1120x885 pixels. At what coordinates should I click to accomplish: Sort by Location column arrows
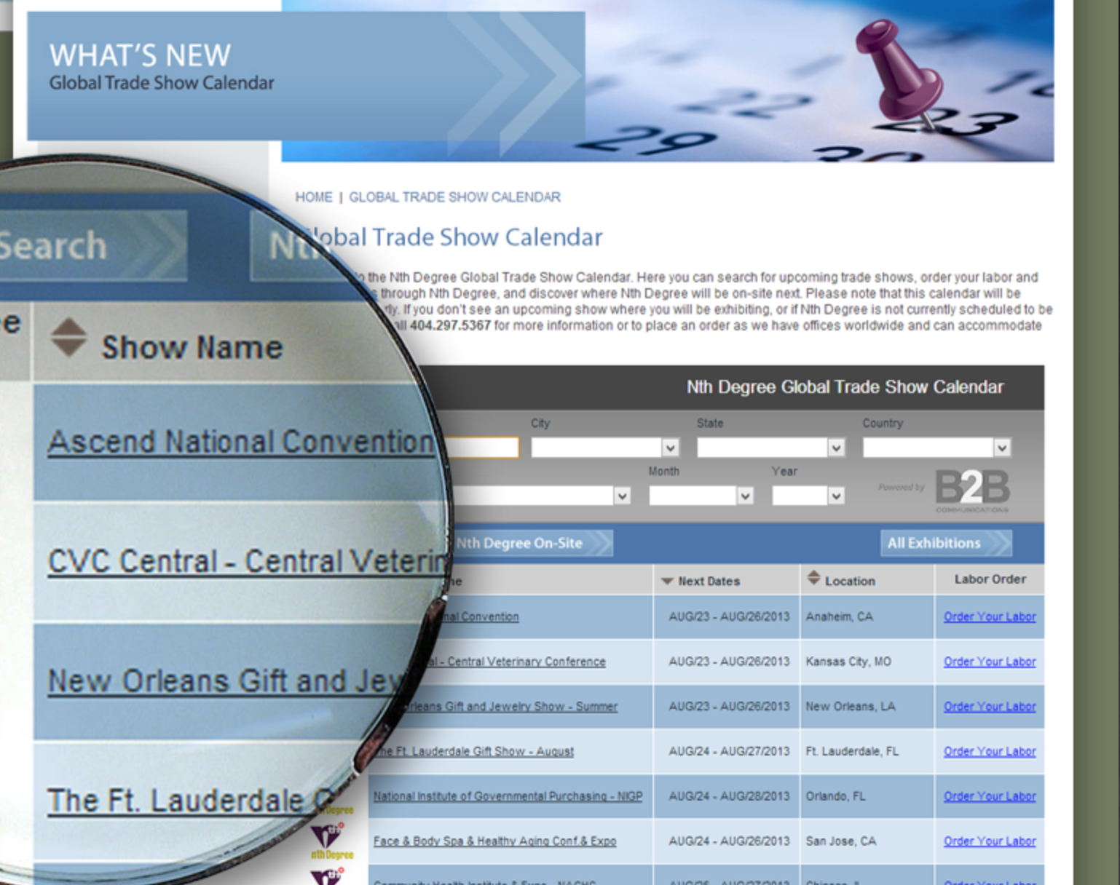(x=813, y=579)
